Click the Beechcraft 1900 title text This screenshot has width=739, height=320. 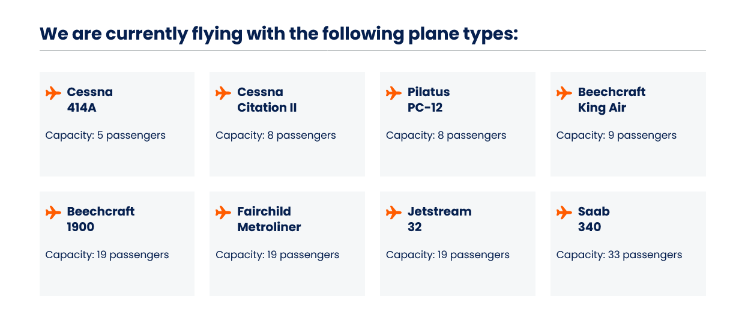tap(100, 219)
